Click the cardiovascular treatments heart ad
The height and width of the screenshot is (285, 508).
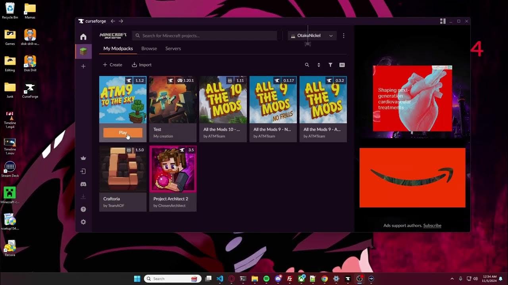click(412, 99)
